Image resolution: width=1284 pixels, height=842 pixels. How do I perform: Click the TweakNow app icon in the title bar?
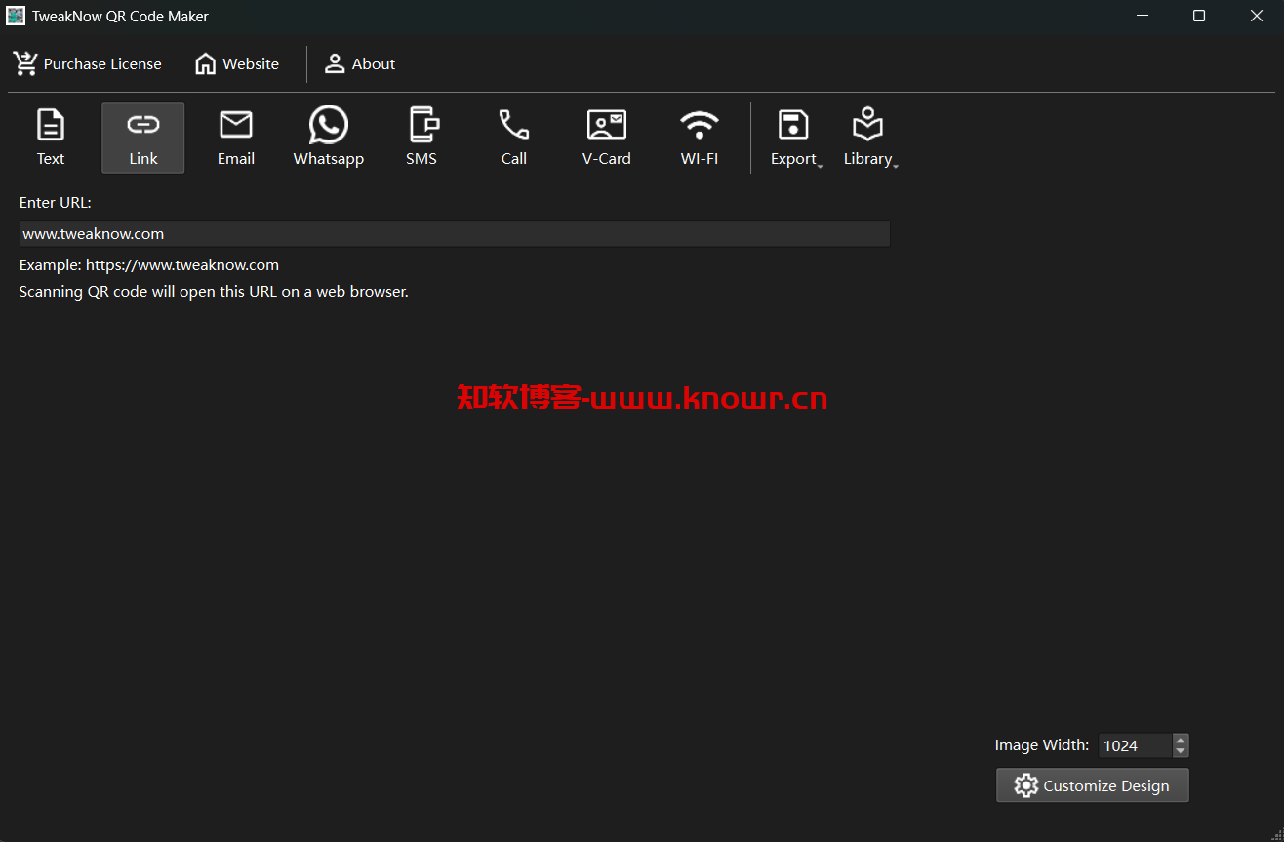(16, 16)
